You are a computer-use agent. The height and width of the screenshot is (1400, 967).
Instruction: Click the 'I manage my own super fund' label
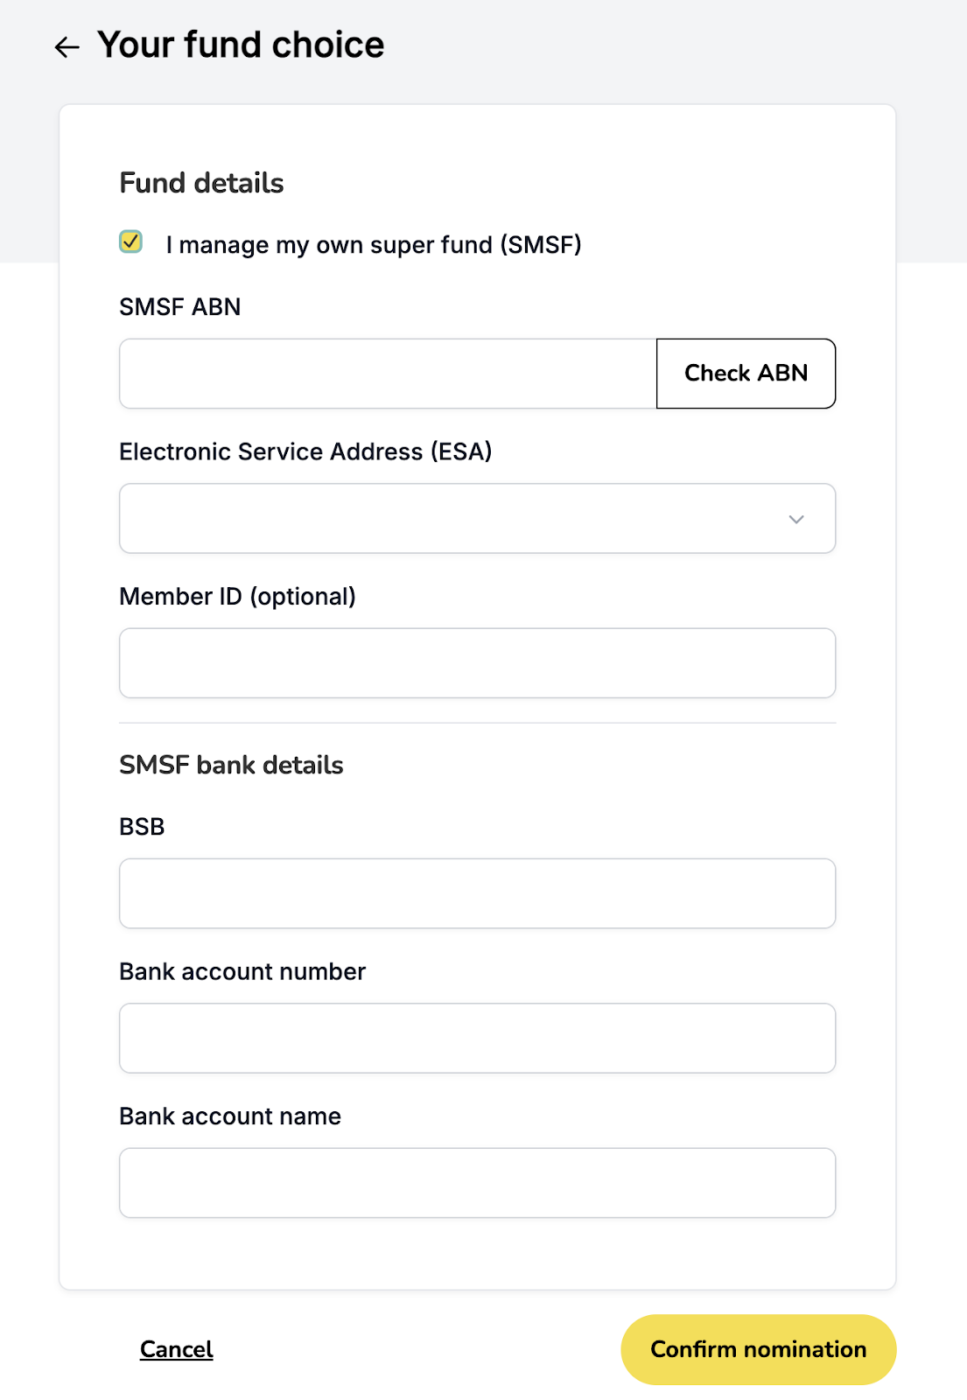(x=374, y=245)
